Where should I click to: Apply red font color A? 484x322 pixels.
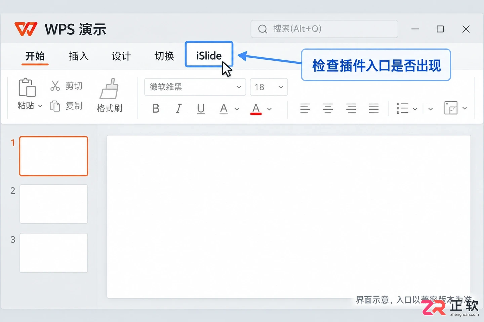(256, 109)
